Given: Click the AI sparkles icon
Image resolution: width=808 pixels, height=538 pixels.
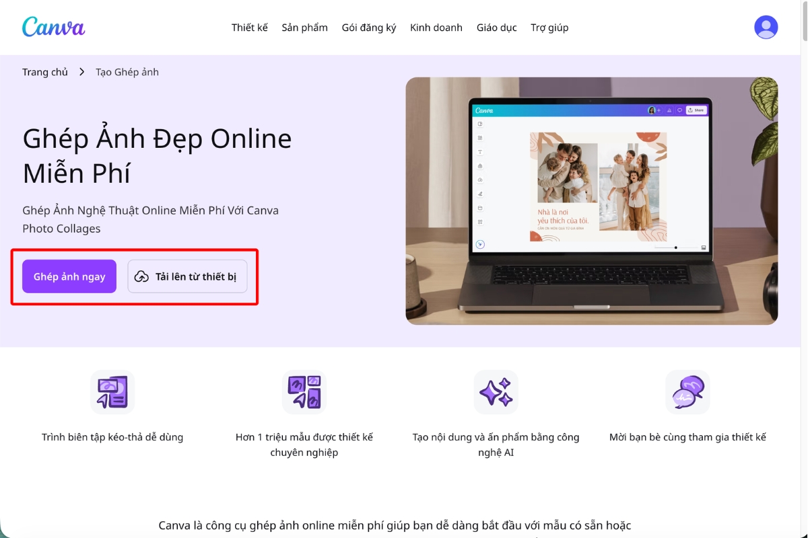Looking at the screenshot, I should (496, 391).
